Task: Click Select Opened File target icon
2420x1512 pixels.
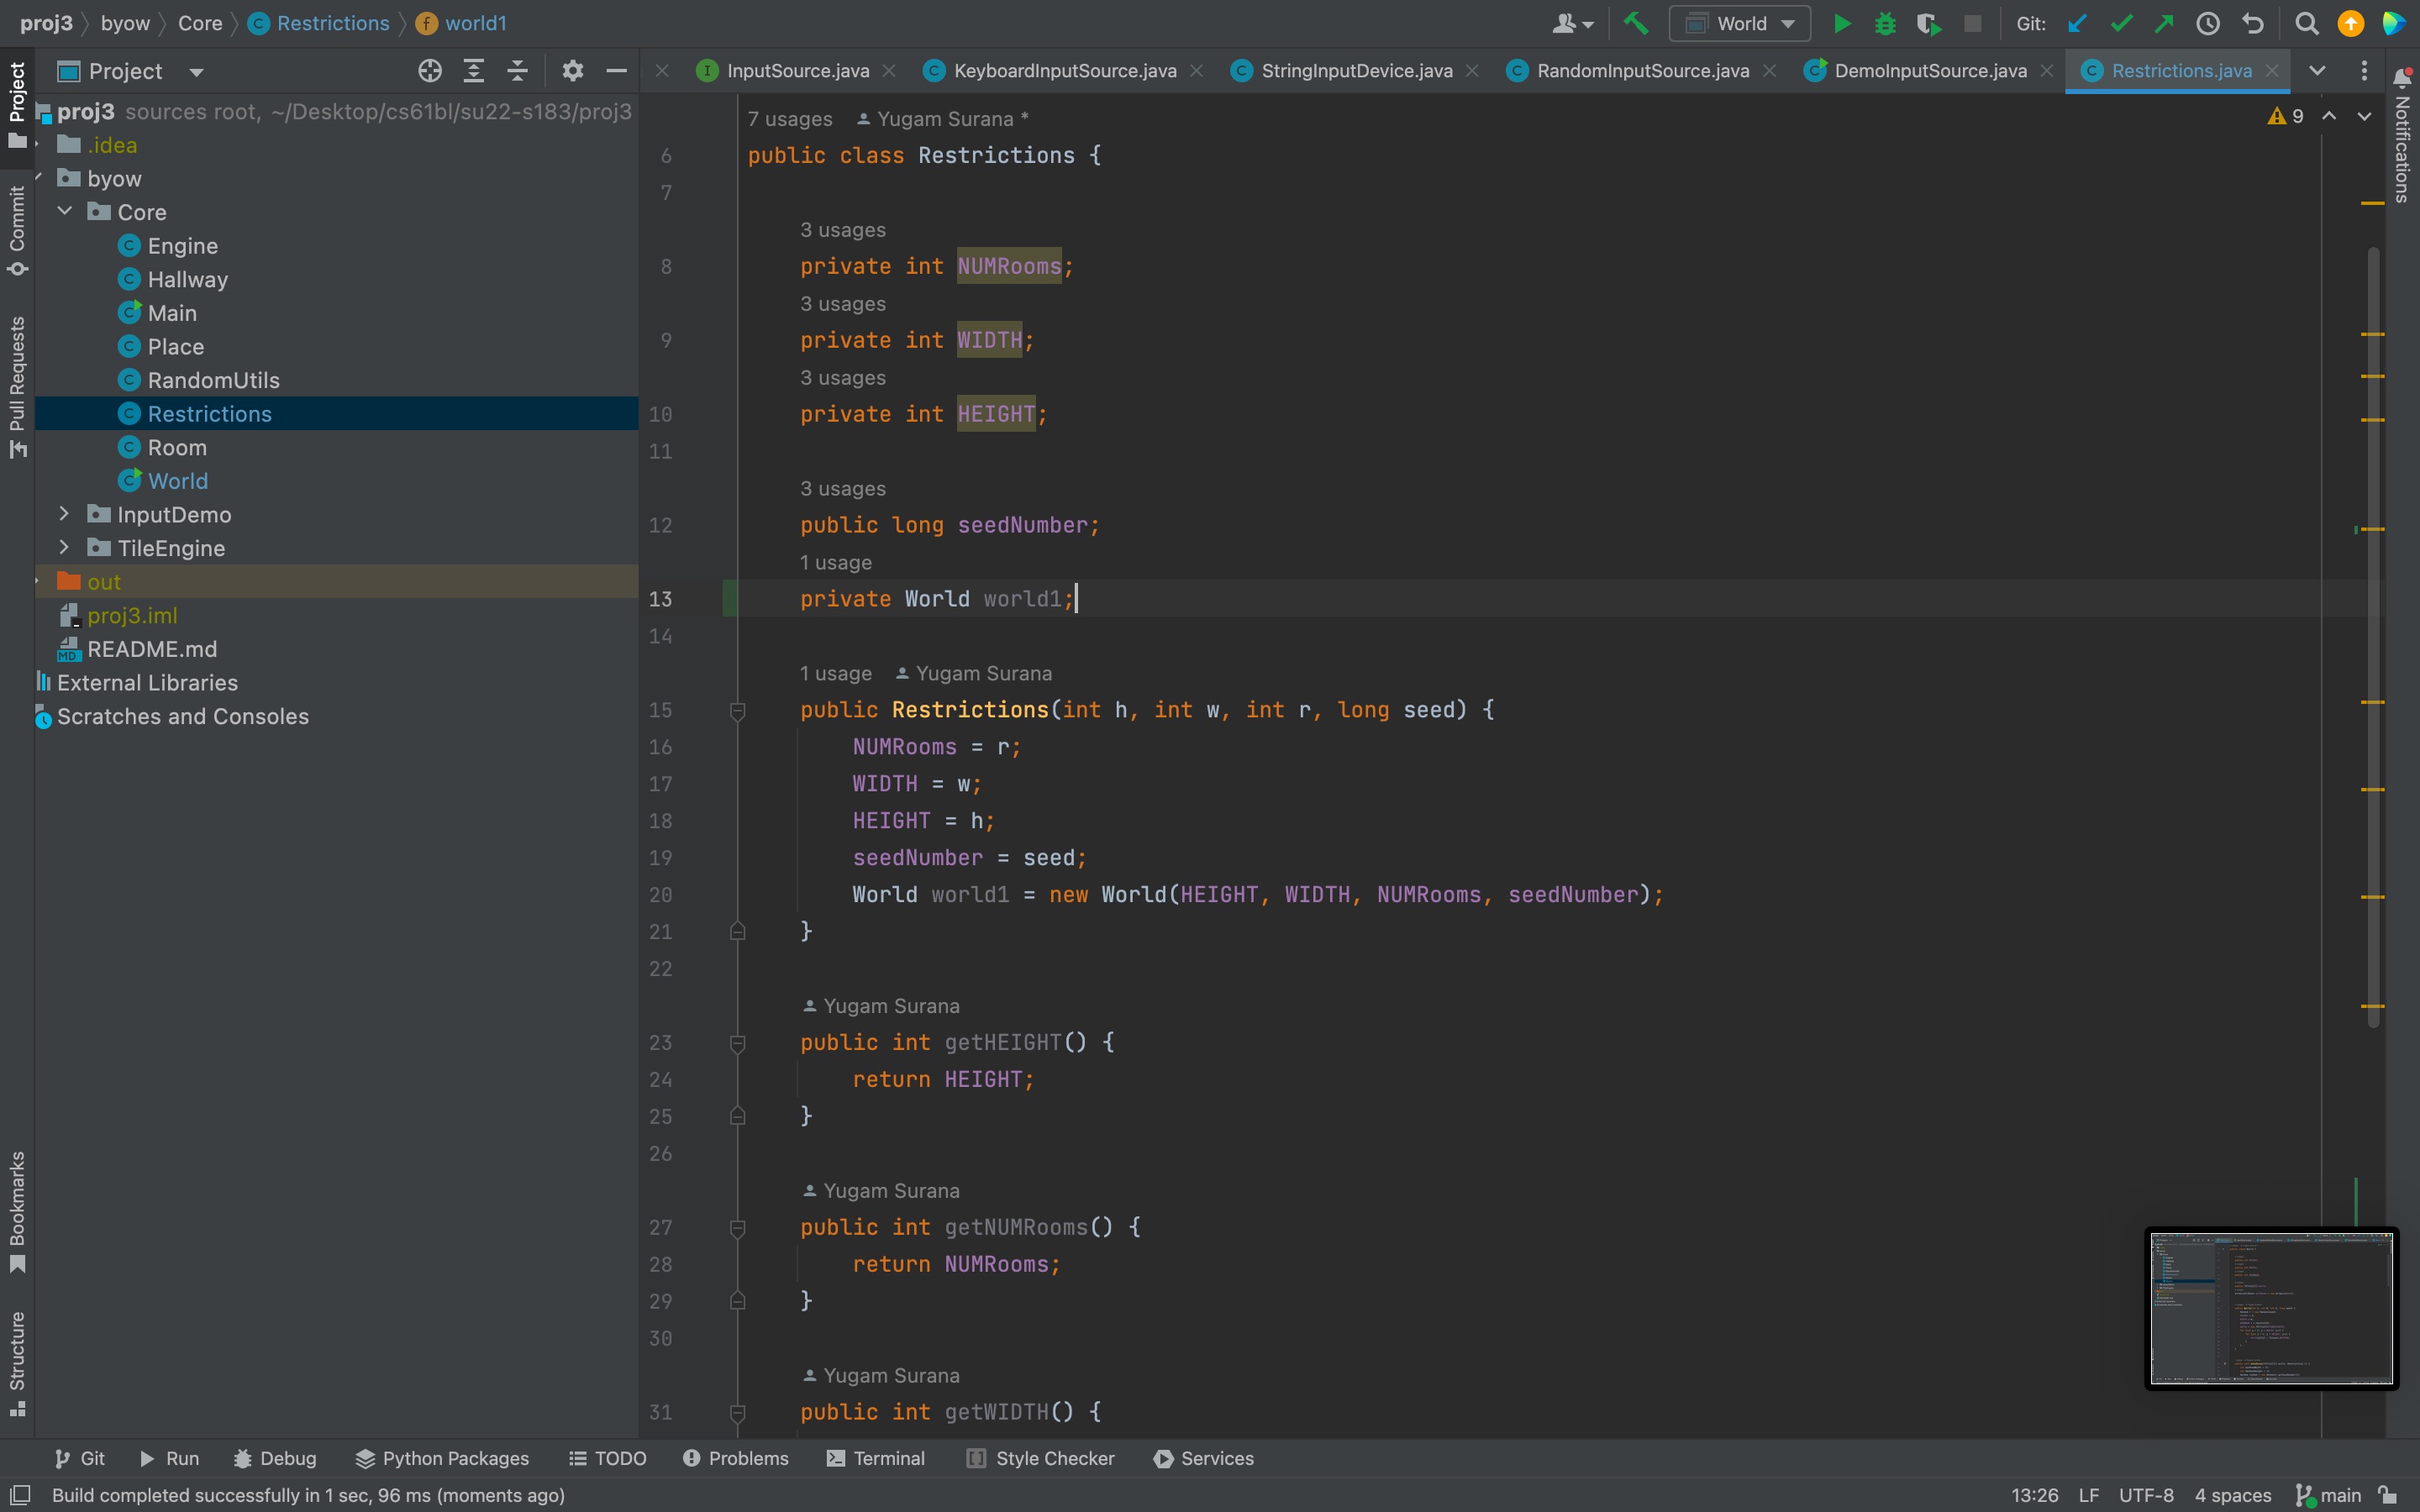Action: (430, 71)
